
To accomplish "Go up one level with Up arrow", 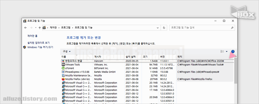I will (x=40, y=28).
